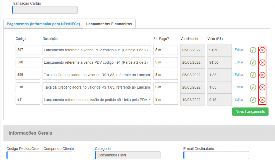Click the Código column header

point(21,39)
